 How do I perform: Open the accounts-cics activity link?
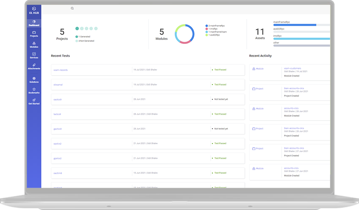pyautogui.click(x=292, y=108)
